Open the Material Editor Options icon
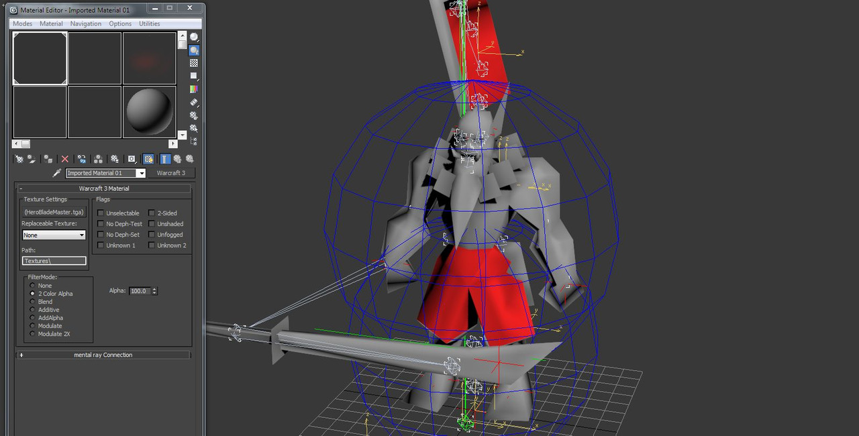Image resolution: width=859 pixels, height=436 pixels. (194, 115)
